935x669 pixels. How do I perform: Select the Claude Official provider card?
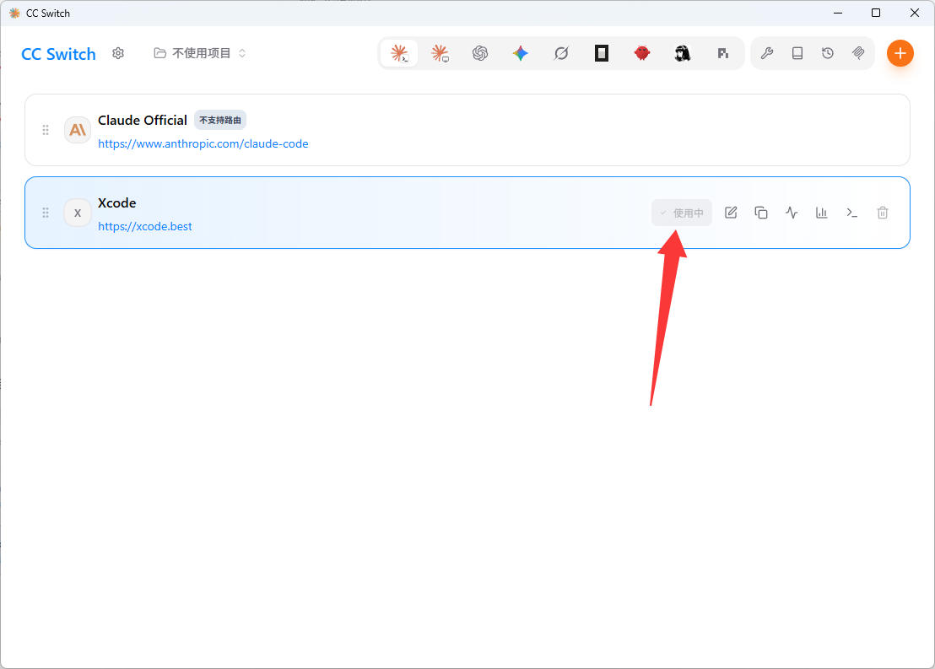click(467, 130)
